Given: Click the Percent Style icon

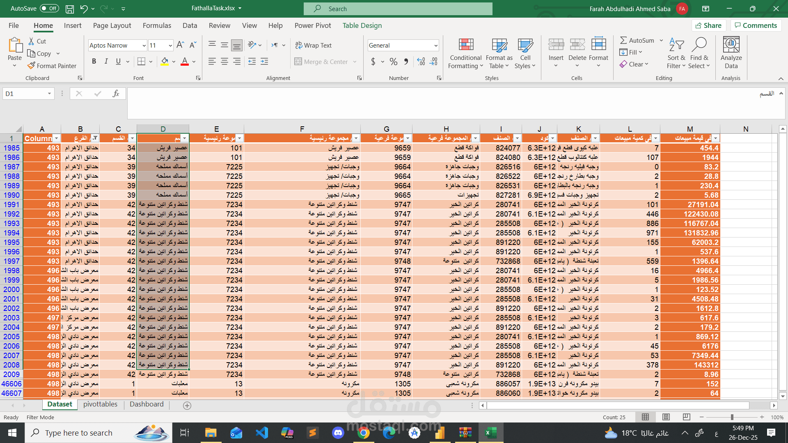Looking at the screenshot, I should coord(393,62).
